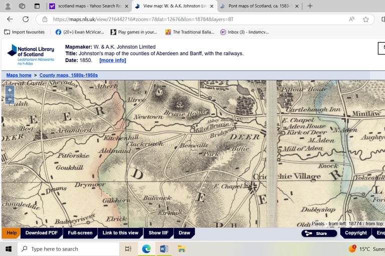
Task: Open the browser profile icon
Action: point(8,6)
